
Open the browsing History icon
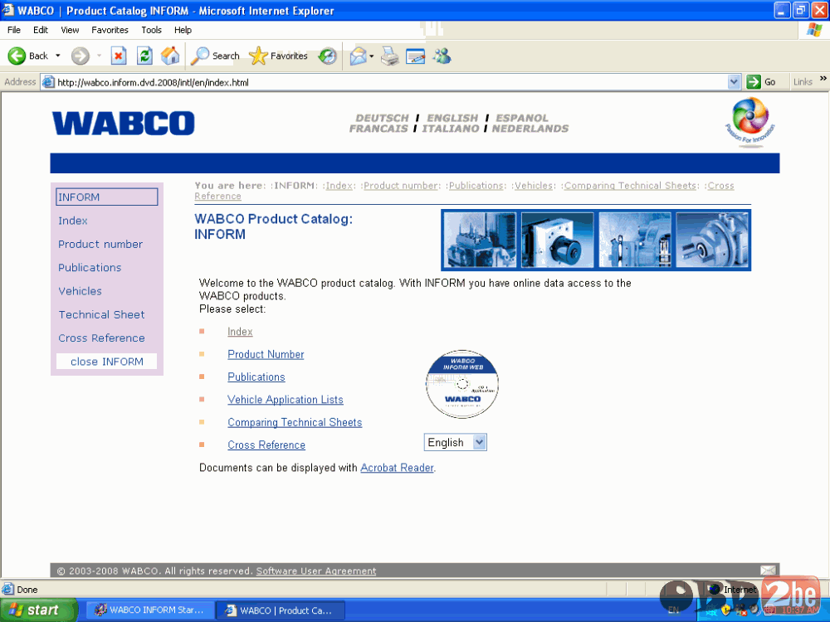[x=328, y=56]
